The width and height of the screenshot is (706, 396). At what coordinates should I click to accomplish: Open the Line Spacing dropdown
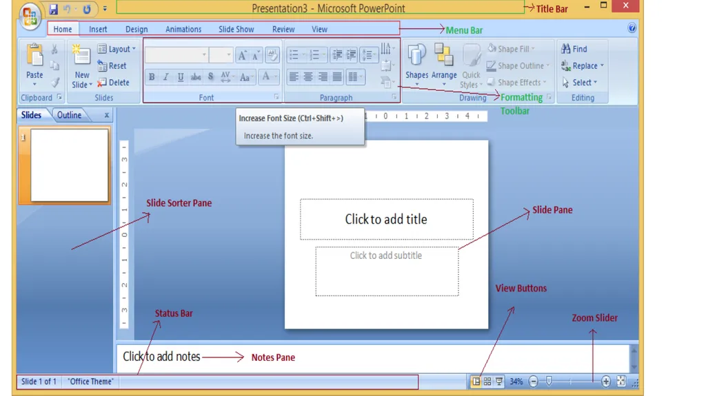click(370, 55)
